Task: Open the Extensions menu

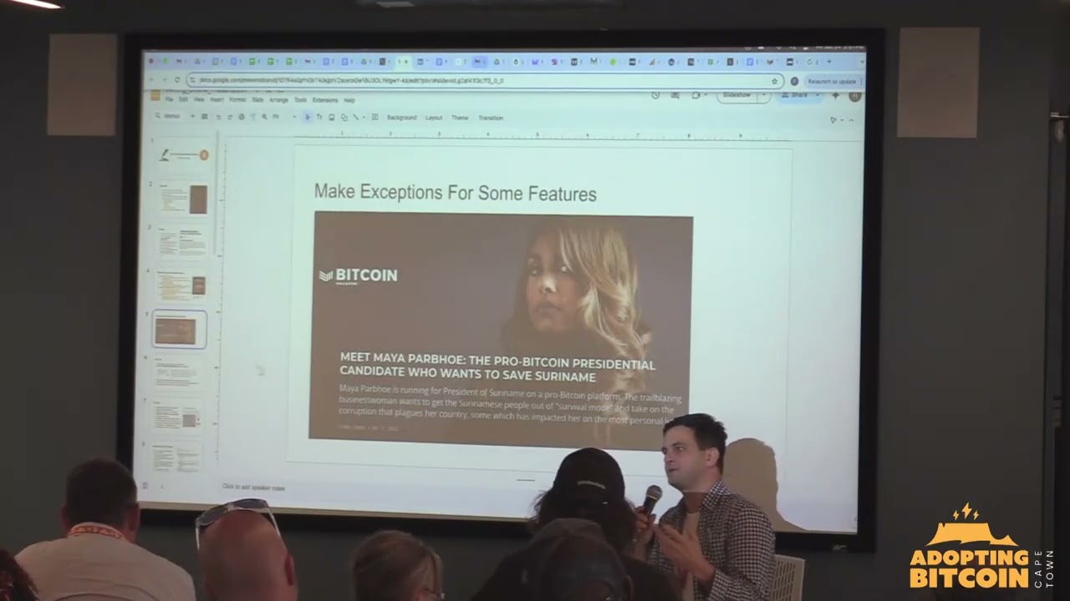Action: tap(325, 100)
